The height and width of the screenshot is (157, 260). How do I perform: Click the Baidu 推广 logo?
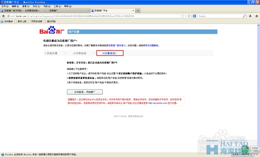point(53,29)
